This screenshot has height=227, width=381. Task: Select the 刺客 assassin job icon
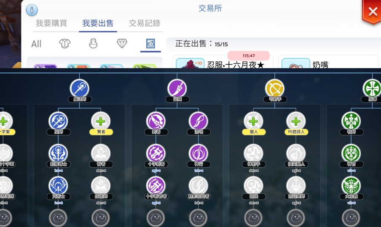click(156, 121)
